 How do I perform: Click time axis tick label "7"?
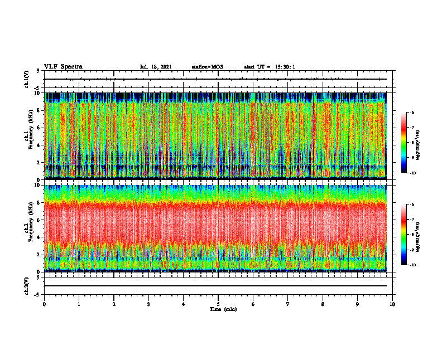[x=288, y=304]
